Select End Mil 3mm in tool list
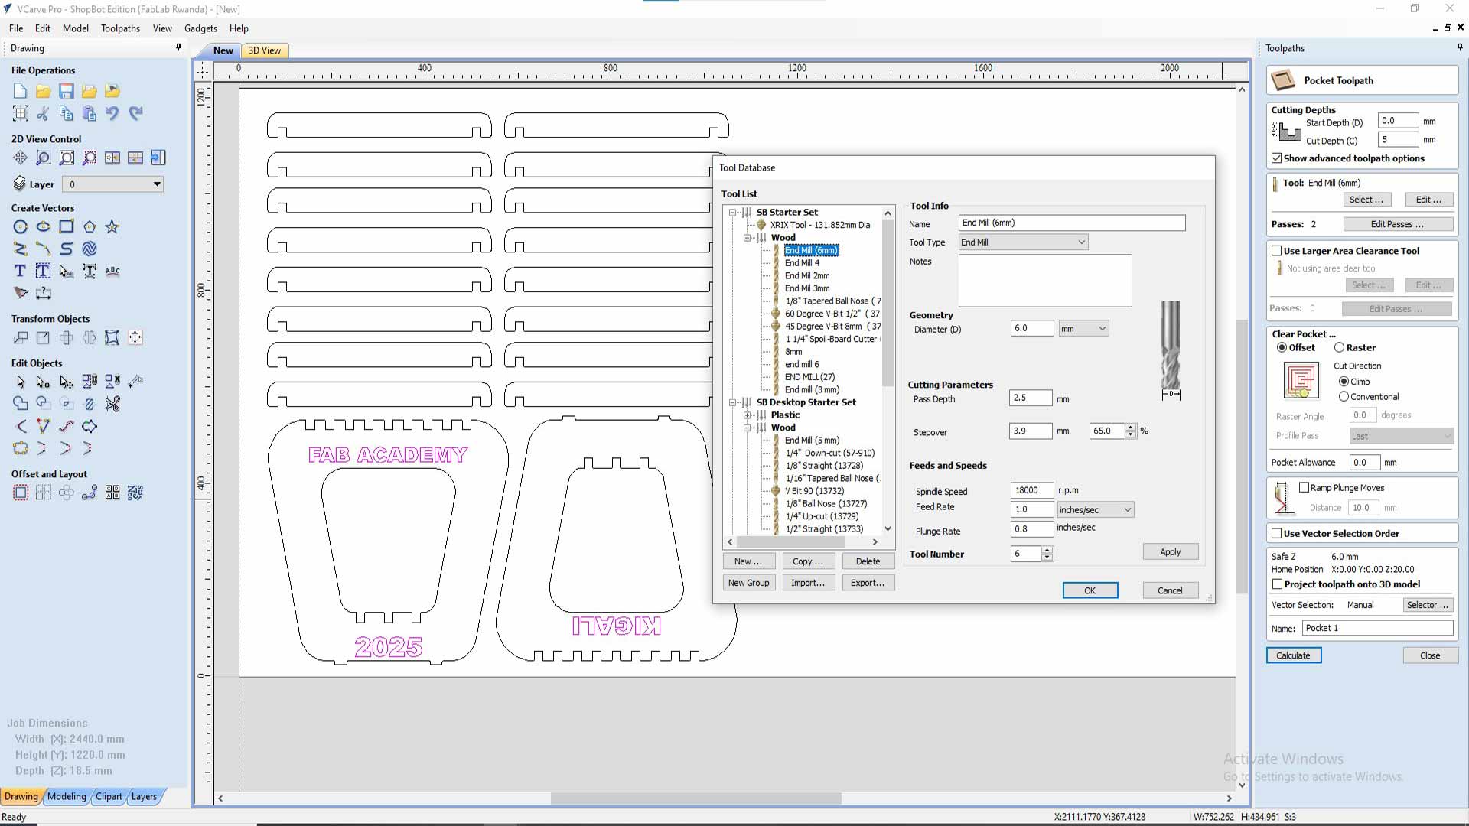Screen dimensions: 1469x826 click(x=807, y=288)
